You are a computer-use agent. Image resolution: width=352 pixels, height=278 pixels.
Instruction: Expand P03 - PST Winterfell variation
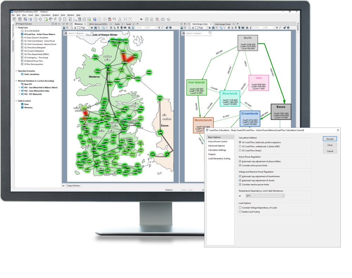(x=19, y=94)
